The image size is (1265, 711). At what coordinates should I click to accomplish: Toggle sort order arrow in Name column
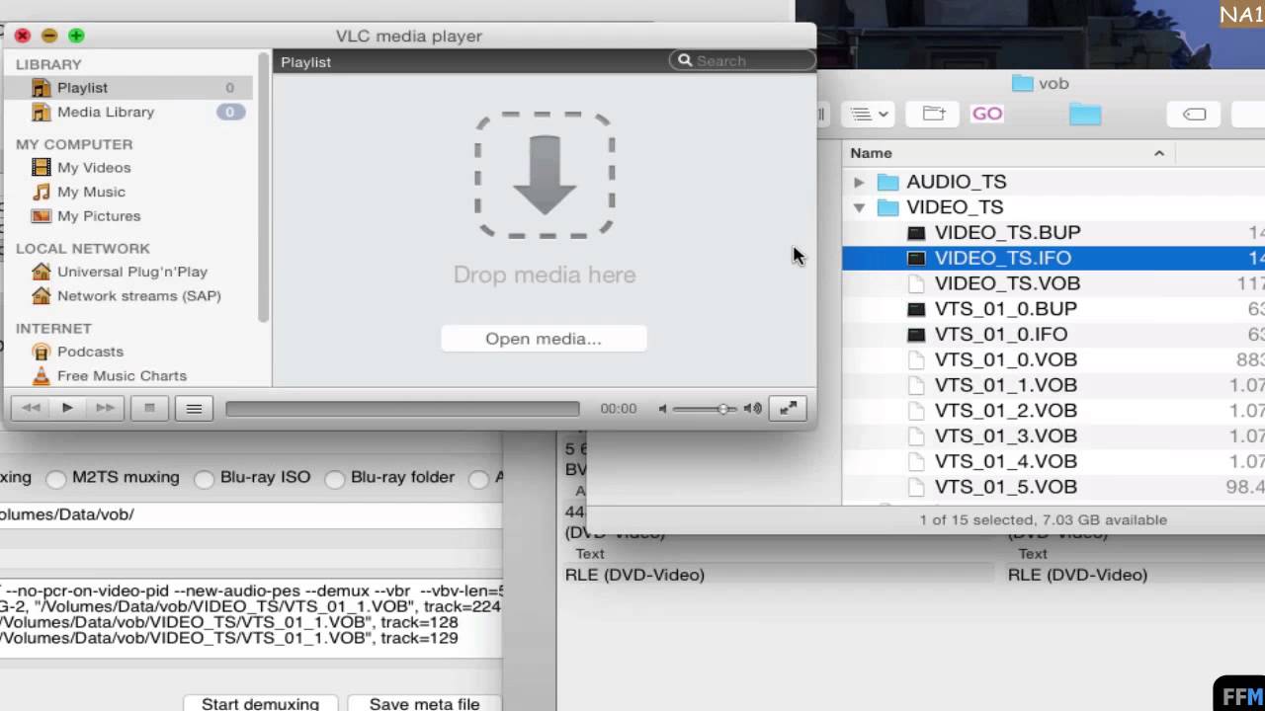click(1159, 153)
